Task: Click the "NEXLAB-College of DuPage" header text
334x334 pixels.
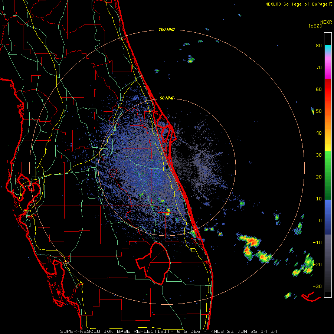Action: pos(296,4)
